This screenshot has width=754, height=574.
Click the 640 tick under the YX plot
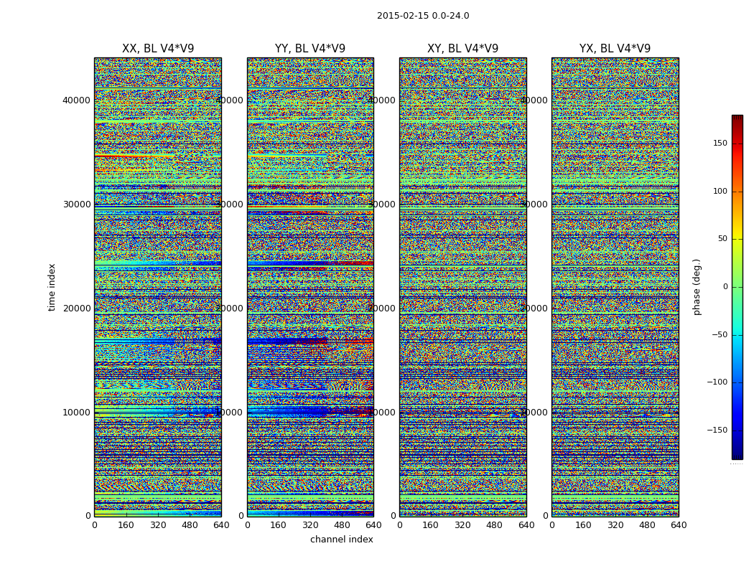click(x=679, y=525)
